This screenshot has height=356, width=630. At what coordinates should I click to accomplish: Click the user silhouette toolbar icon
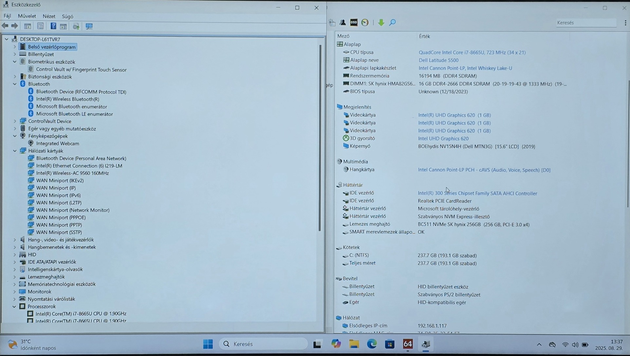click(x=343, y=23)
